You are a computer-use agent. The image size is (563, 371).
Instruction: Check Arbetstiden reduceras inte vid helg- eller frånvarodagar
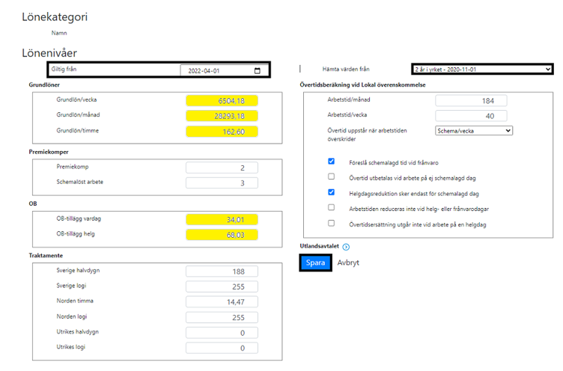pos(332,207)
